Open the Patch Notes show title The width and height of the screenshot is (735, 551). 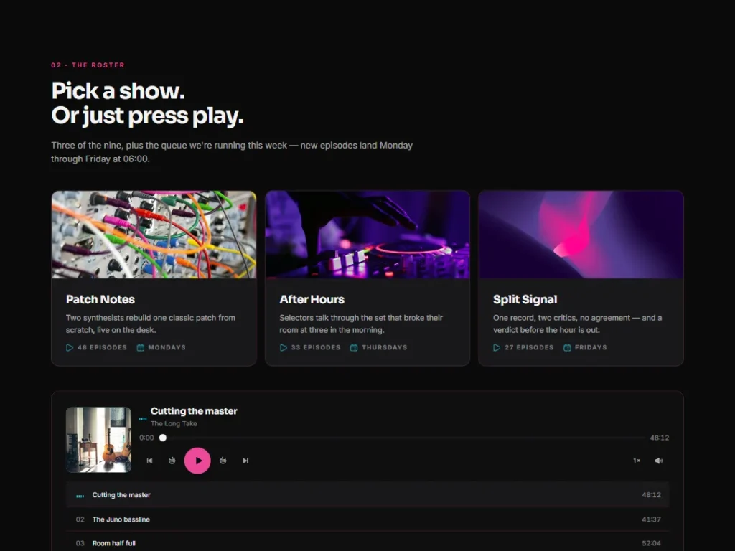click(100, 299)
